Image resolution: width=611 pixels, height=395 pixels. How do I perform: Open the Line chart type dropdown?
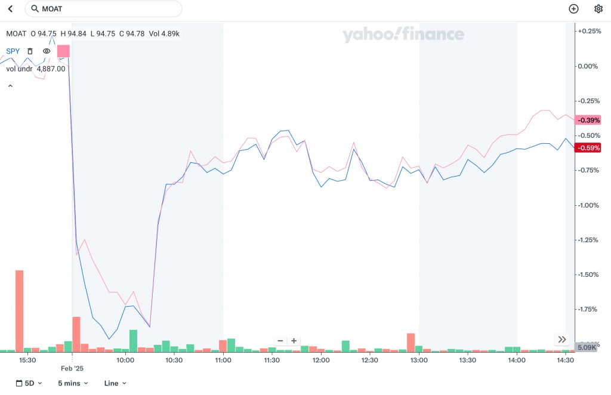point(115,383)
